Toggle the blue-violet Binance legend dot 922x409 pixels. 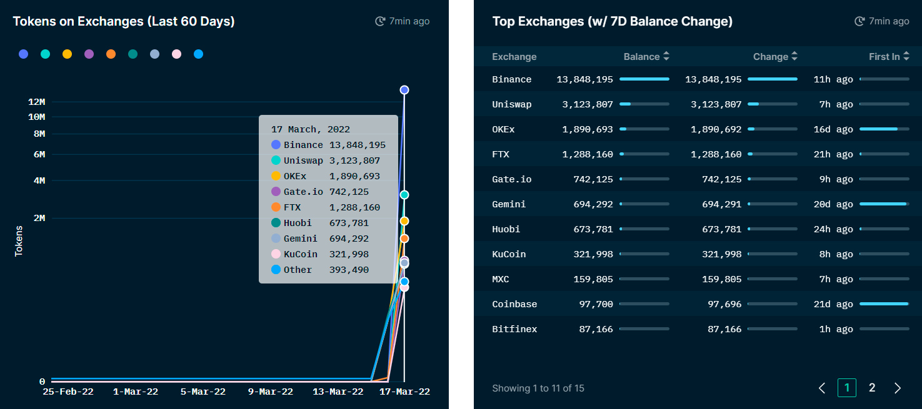pyautogui.click(x=24, y=54)
